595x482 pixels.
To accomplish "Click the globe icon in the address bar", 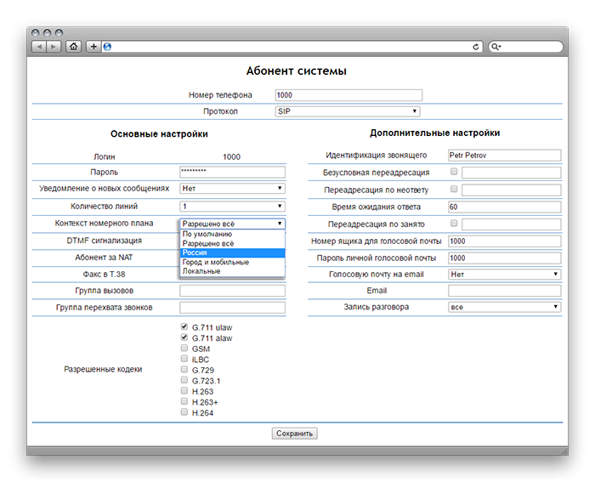I will click(107, 47).
